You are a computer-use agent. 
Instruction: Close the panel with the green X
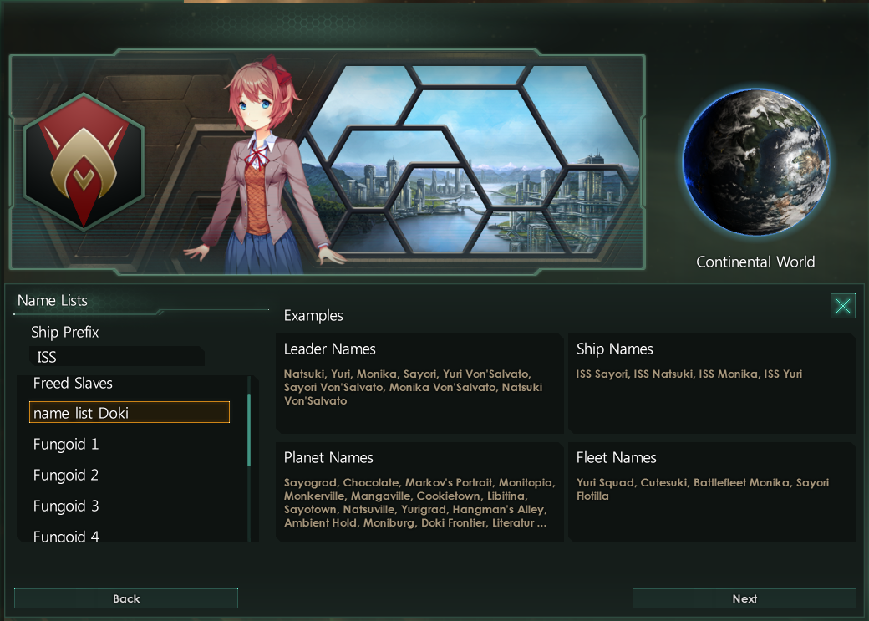point(842,306)
